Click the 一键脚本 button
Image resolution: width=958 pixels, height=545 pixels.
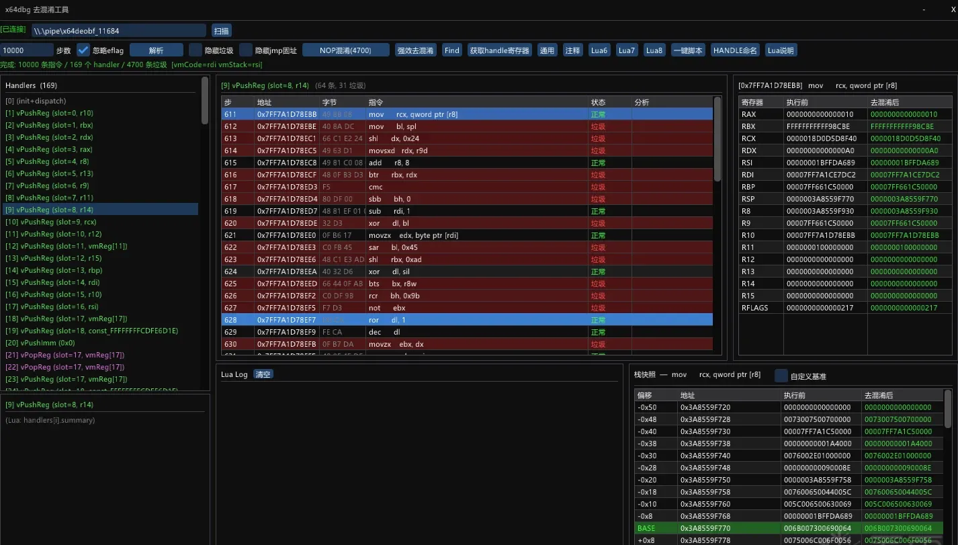click(x=688, y=50)
